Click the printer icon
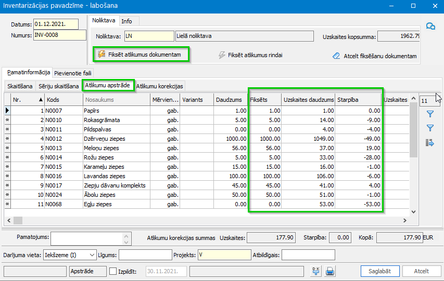Viewport: 444px width, 281px height. pos(329,271)
